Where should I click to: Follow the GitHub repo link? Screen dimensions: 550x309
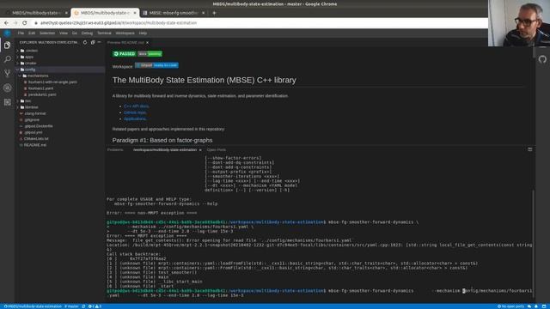(136, 112)
